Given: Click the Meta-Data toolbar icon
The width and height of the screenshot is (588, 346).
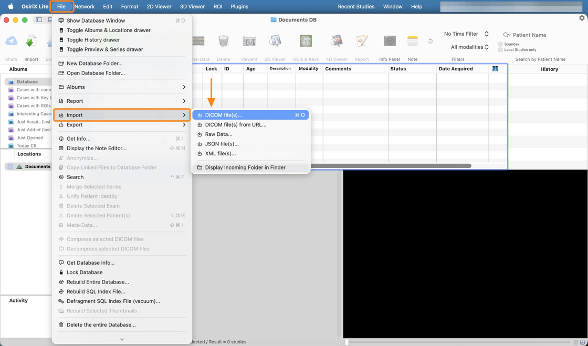Looking at the screenshot, I should pyautogui.click(x=198, y=41).
